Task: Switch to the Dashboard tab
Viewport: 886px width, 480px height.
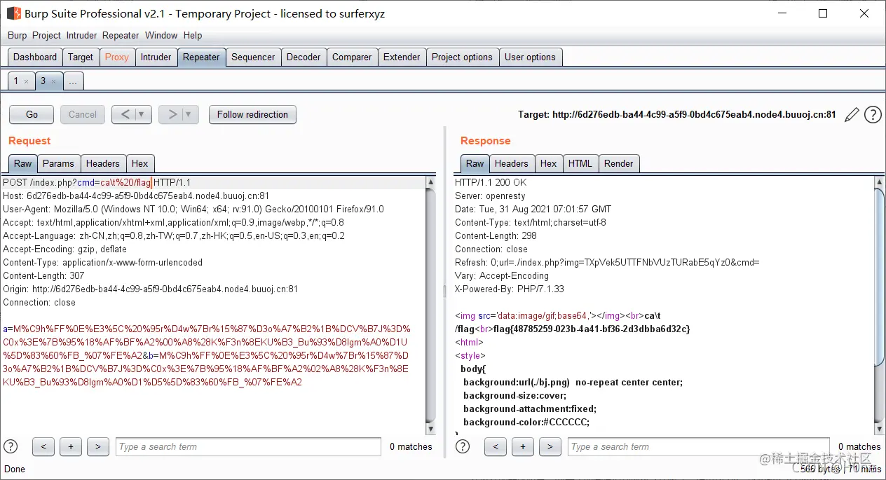Action: 35,57
